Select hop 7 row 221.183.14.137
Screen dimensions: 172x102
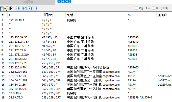[19, 46]
